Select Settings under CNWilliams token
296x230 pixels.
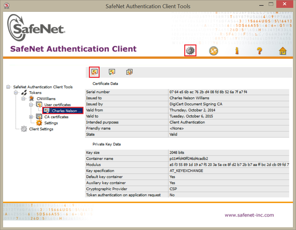pos(51,123)
